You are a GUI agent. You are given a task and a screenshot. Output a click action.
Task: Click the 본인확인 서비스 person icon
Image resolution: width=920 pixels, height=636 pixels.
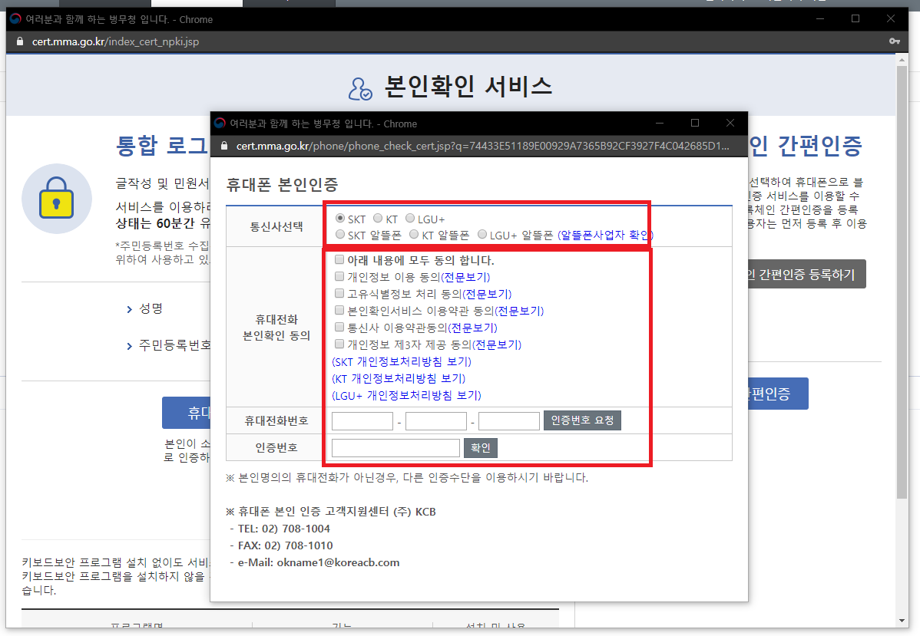tap(359, 88)
